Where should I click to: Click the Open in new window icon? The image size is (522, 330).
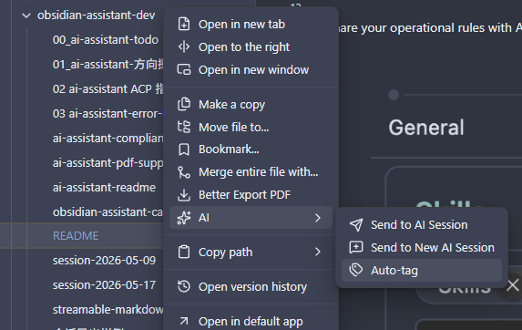click(x=184, y=69)
